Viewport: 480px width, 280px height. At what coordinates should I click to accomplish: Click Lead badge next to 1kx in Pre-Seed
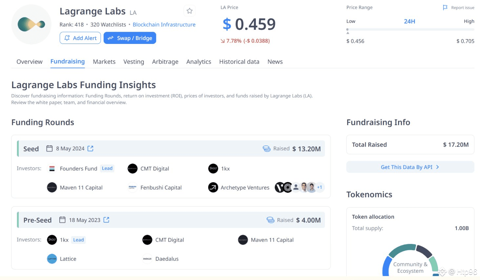pos(78,240)
